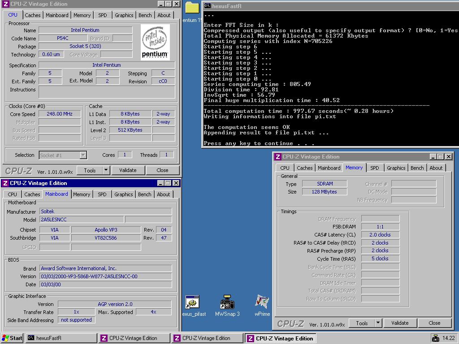Open Bench tab in the Mainboard window

pos(145,194)
